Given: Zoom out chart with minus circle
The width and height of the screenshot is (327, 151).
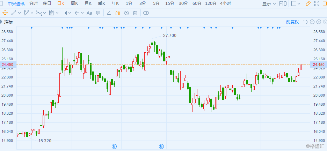Looking at the screenshot, I should click(312, 22).
